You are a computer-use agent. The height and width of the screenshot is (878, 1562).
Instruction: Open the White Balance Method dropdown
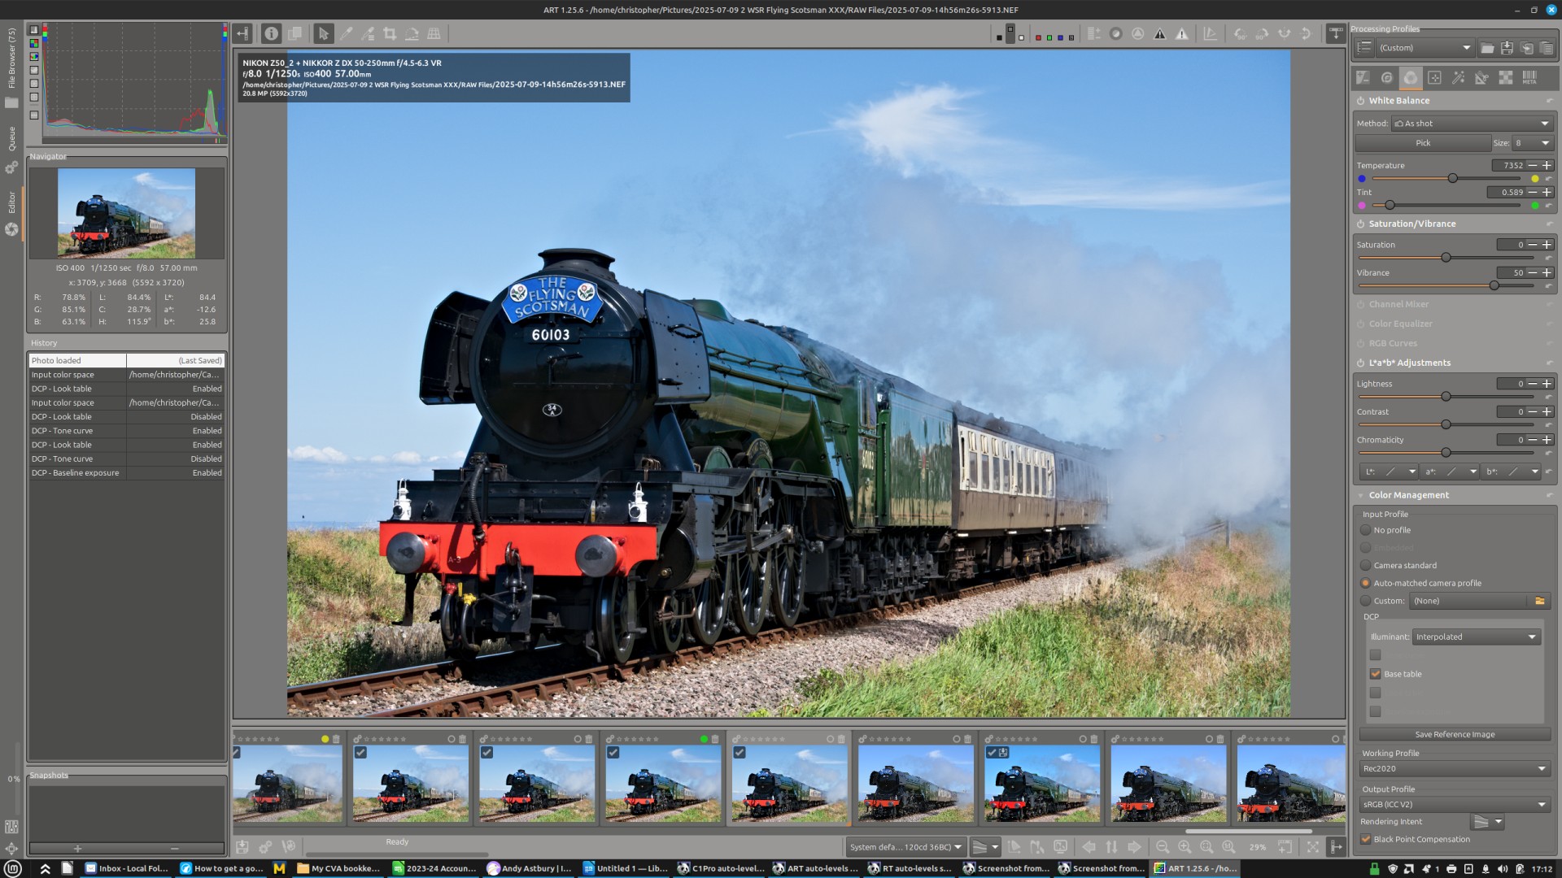point(1471,124)
